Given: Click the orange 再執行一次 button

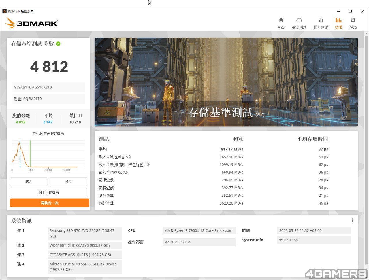Looking at the screenshot, I should (x=49, y=203).
